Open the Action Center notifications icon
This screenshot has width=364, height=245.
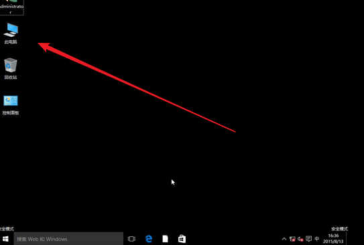308,238
